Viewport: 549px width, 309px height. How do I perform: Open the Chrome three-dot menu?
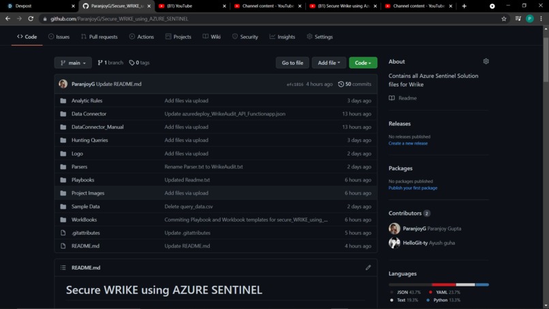point(541,19)
